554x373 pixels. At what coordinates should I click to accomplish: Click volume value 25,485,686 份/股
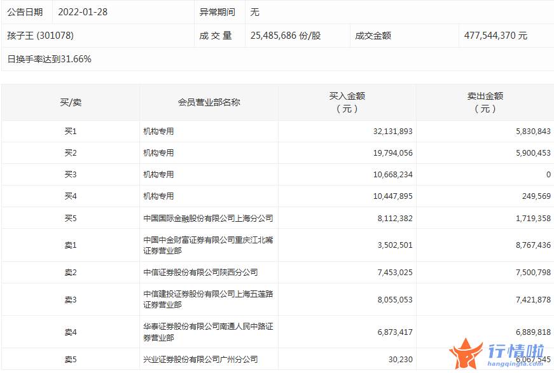pos(286,36)
